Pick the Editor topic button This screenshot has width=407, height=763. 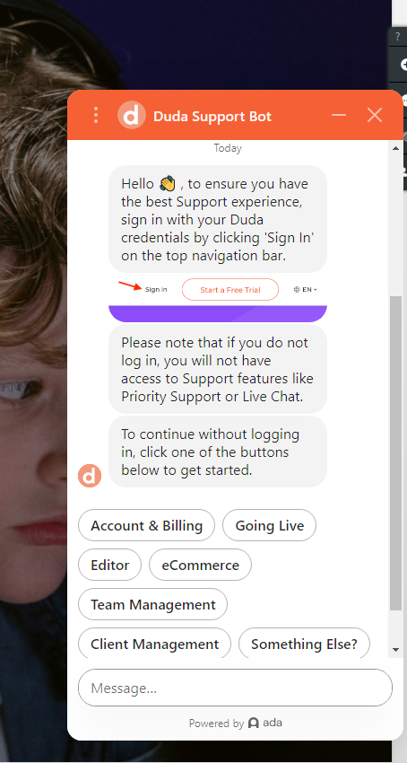click(110, 565)
